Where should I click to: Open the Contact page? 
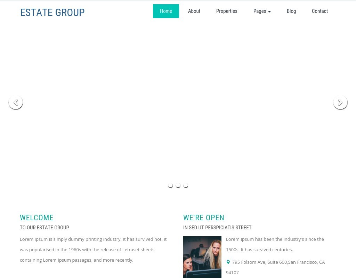click(319, 11)
